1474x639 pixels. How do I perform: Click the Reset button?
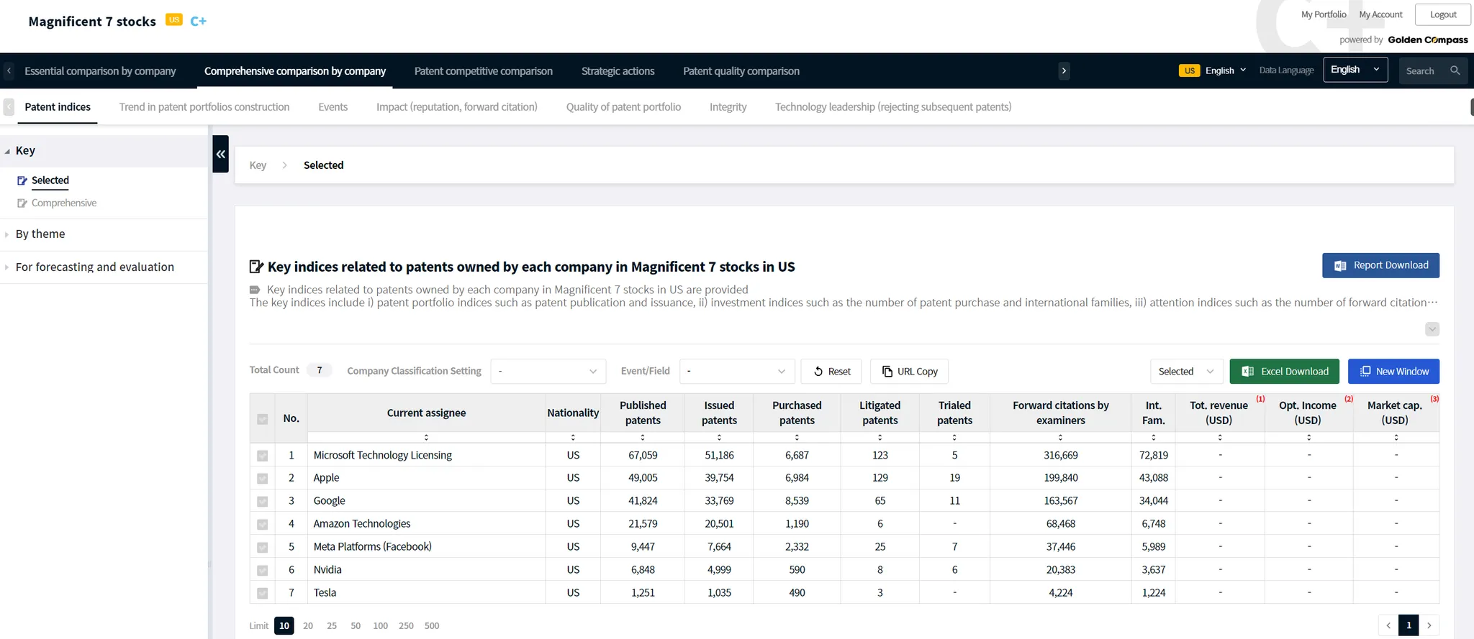(x=831, y=371)
